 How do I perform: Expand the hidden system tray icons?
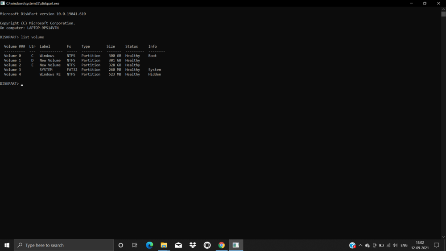tap(360, 245)
